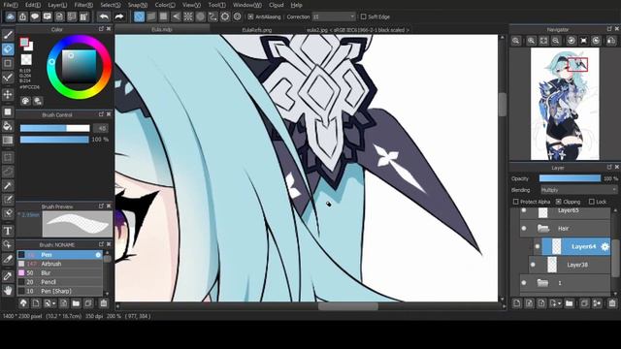Select the Text tool
621x349 pixels.
coord(8,231)
